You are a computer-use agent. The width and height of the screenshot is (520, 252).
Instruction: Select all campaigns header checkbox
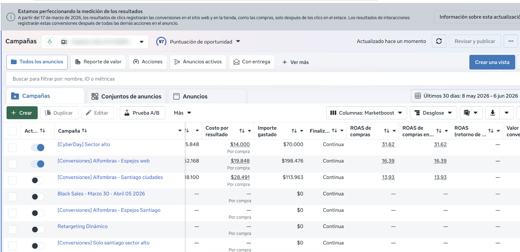tap(12, 131)
